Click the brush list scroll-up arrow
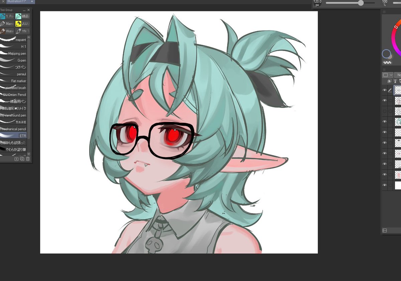 [29, 38]
